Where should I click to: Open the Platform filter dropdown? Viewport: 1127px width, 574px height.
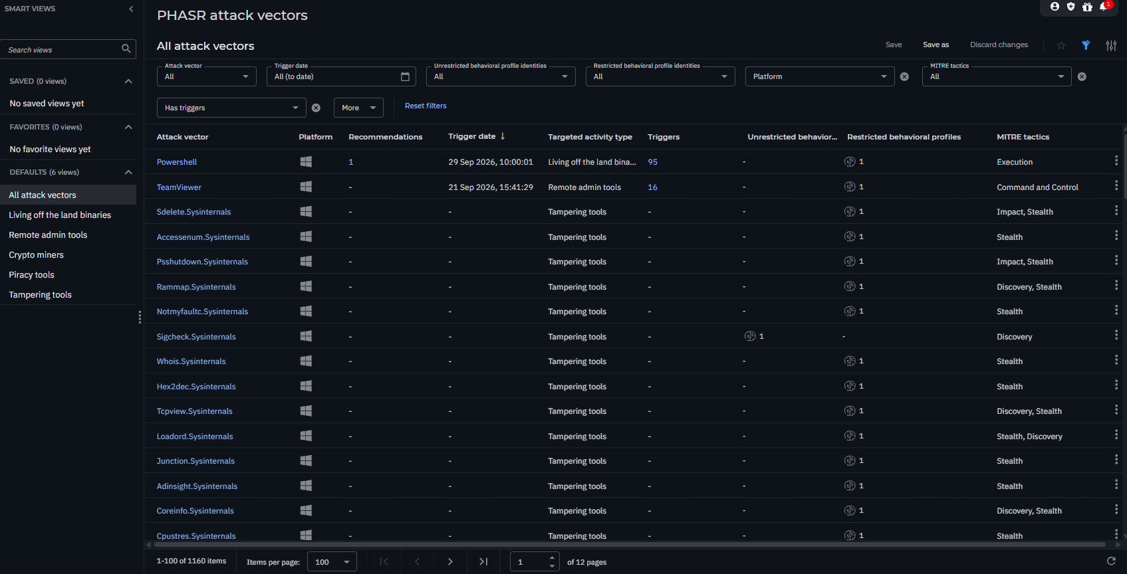(820, 76)
